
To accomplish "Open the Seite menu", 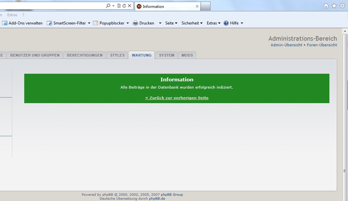I will point(171,23).
